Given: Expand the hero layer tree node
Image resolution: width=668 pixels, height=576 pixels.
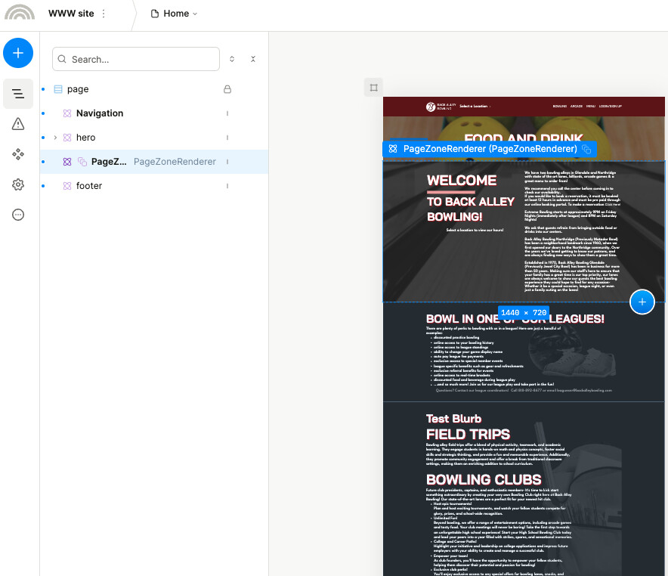Looking at the screenshot, I should (55, 138).
